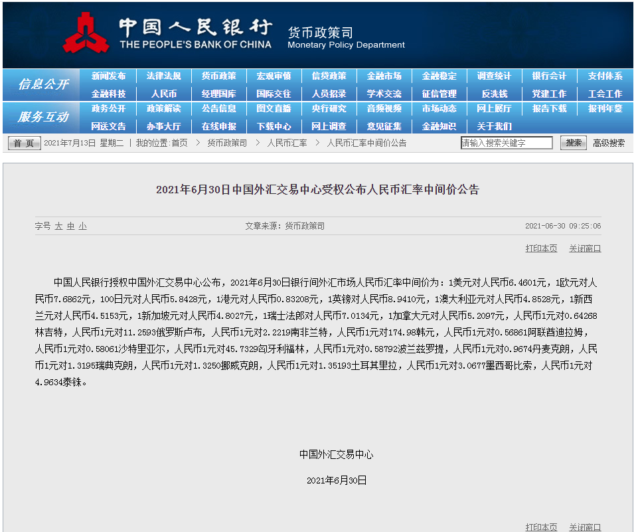This screenshot has height=532, width=634.
Task: Go to 银行会计 section
Action: (549, 76)
